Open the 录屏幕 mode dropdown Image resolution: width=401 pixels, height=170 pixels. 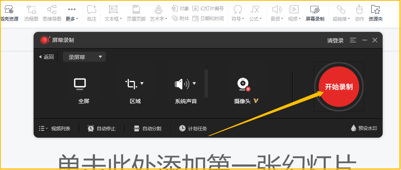(x=84, y=57)
